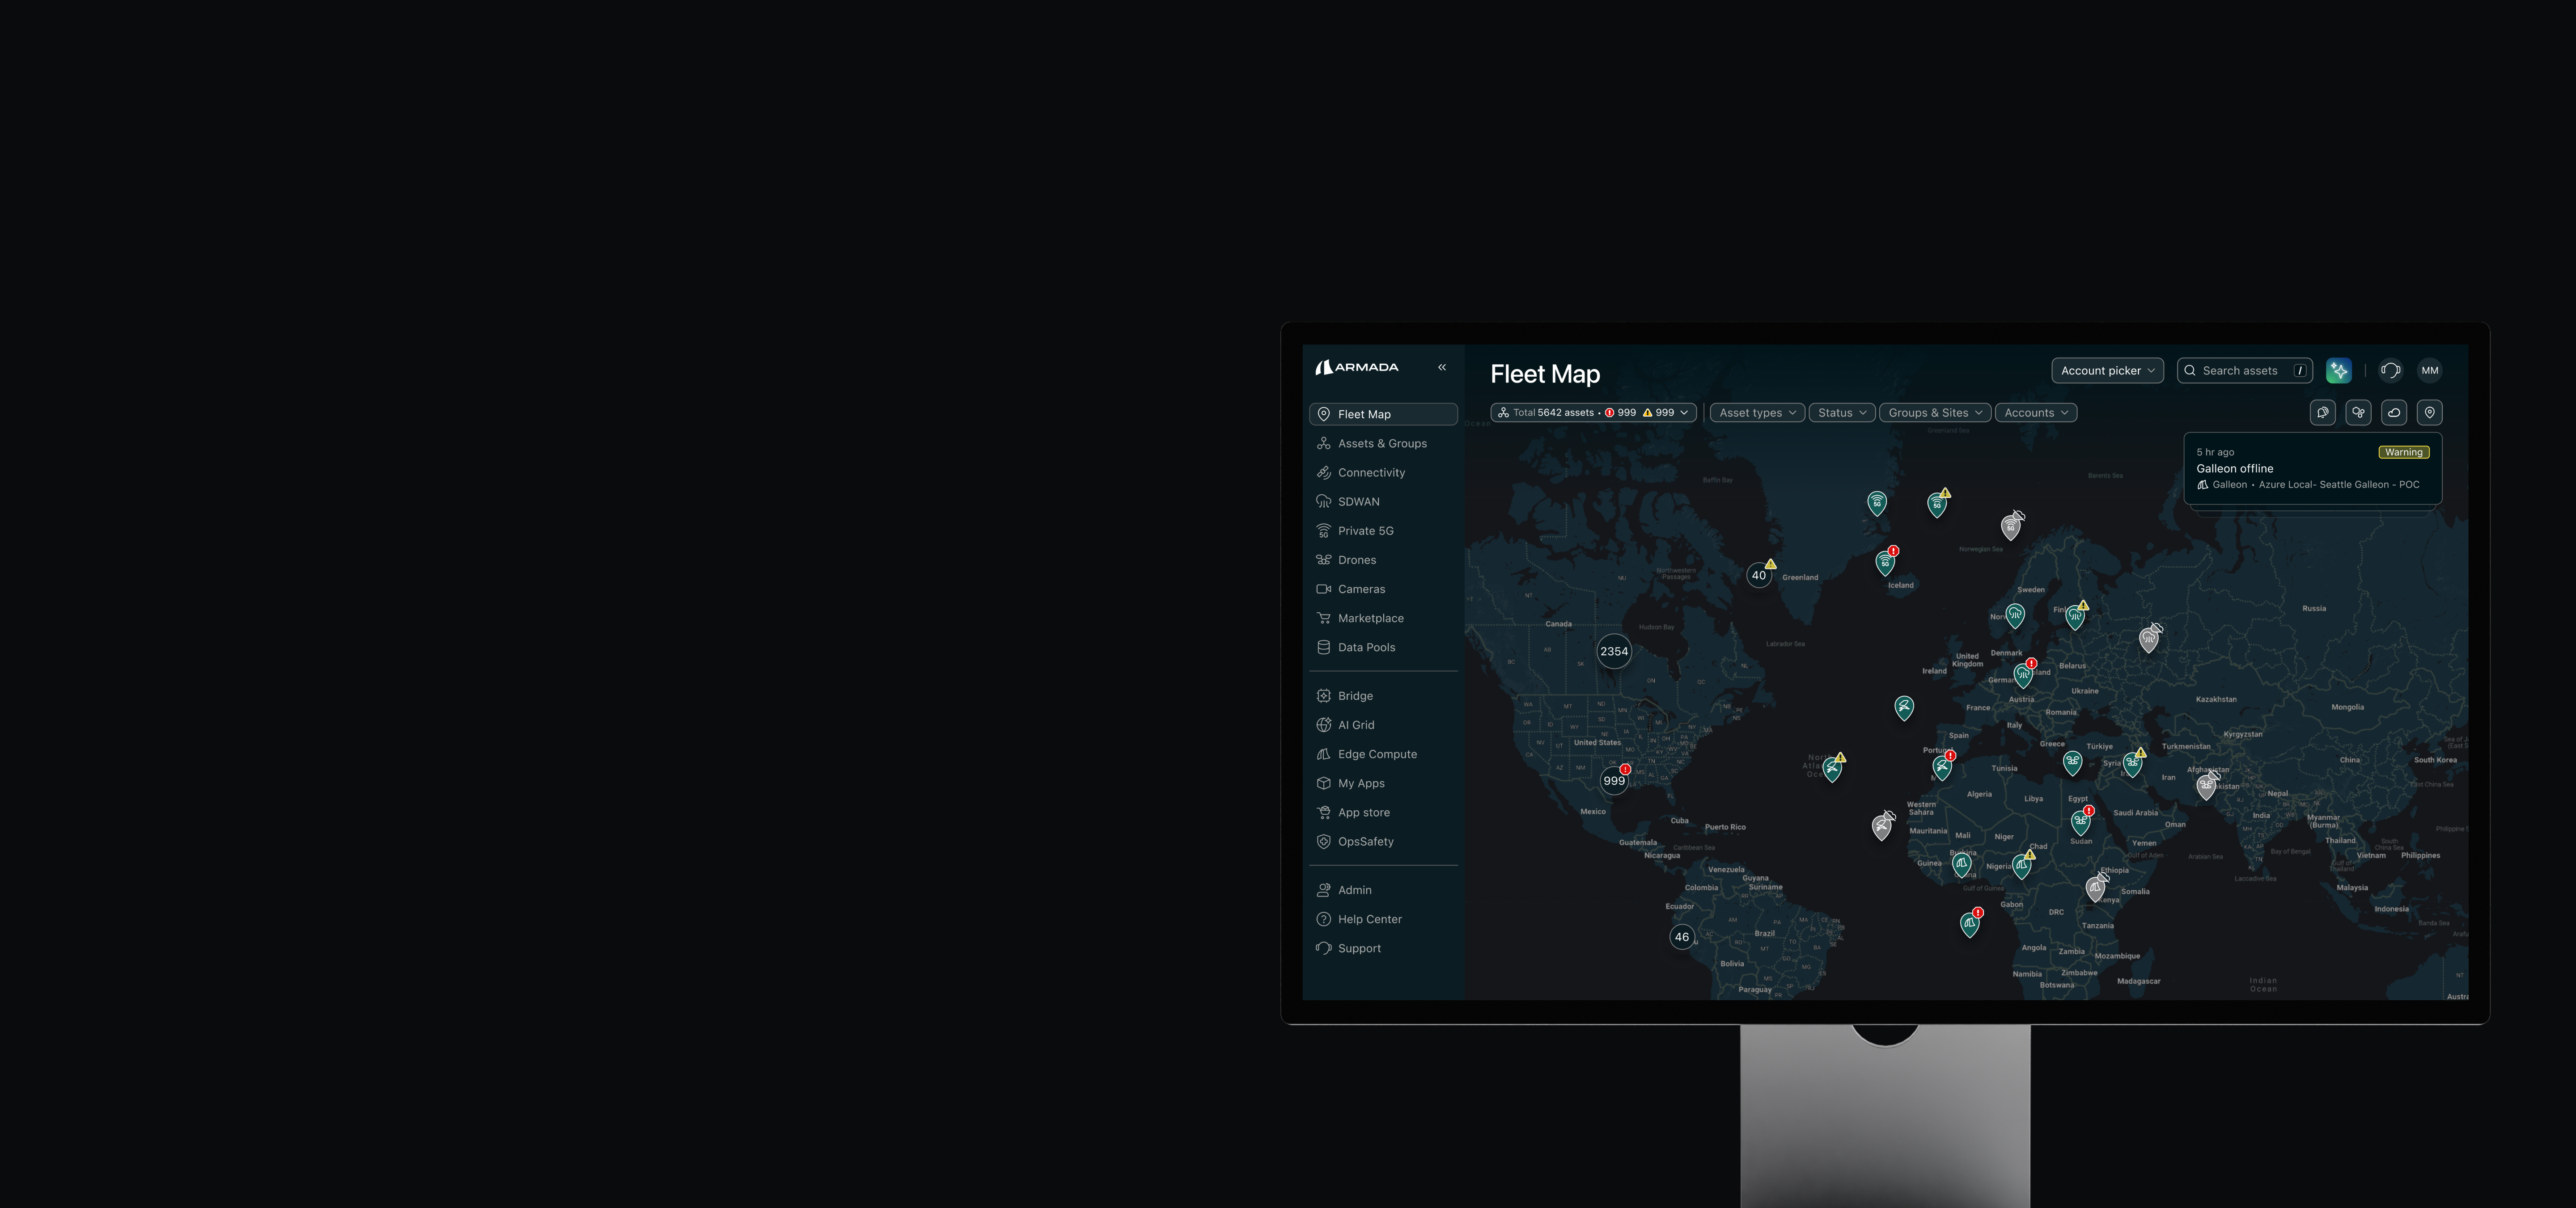Open Support in the sidebar

pos(1383,948)
